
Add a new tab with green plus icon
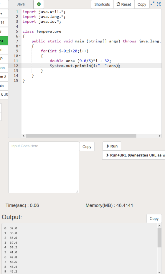point(39,4)
